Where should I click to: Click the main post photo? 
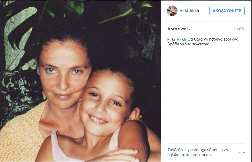(80, 81)
